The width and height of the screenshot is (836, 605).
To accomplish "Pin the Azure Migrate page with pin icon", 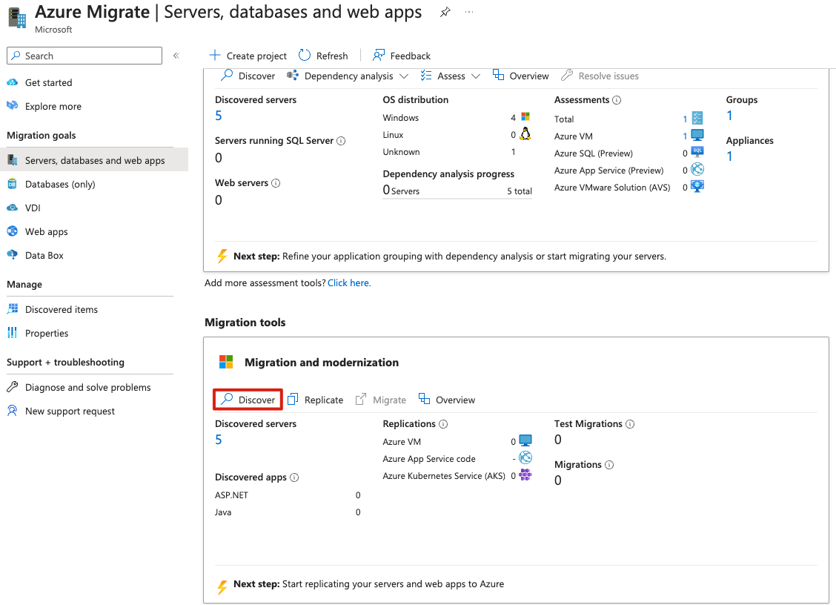I will point(445,13).
